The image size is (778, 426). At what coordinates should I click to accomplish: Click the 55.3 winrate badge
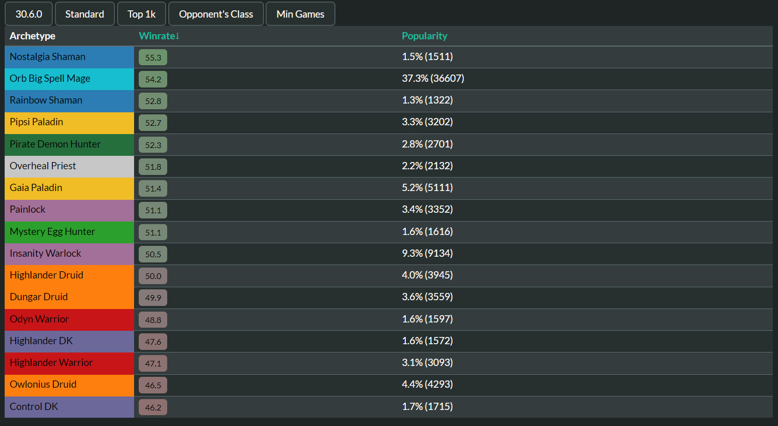tap(153, 57)
